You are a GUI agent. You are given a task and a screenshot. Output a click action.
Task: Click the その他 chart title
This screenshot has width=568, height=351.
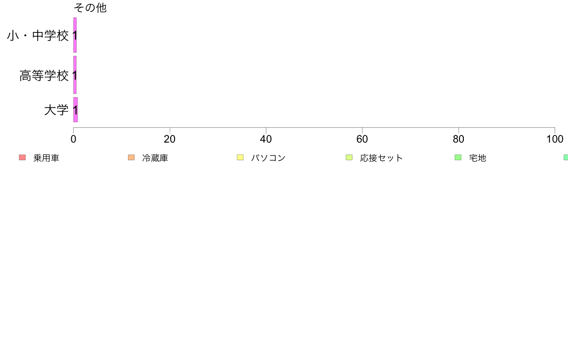coord(90,8)
